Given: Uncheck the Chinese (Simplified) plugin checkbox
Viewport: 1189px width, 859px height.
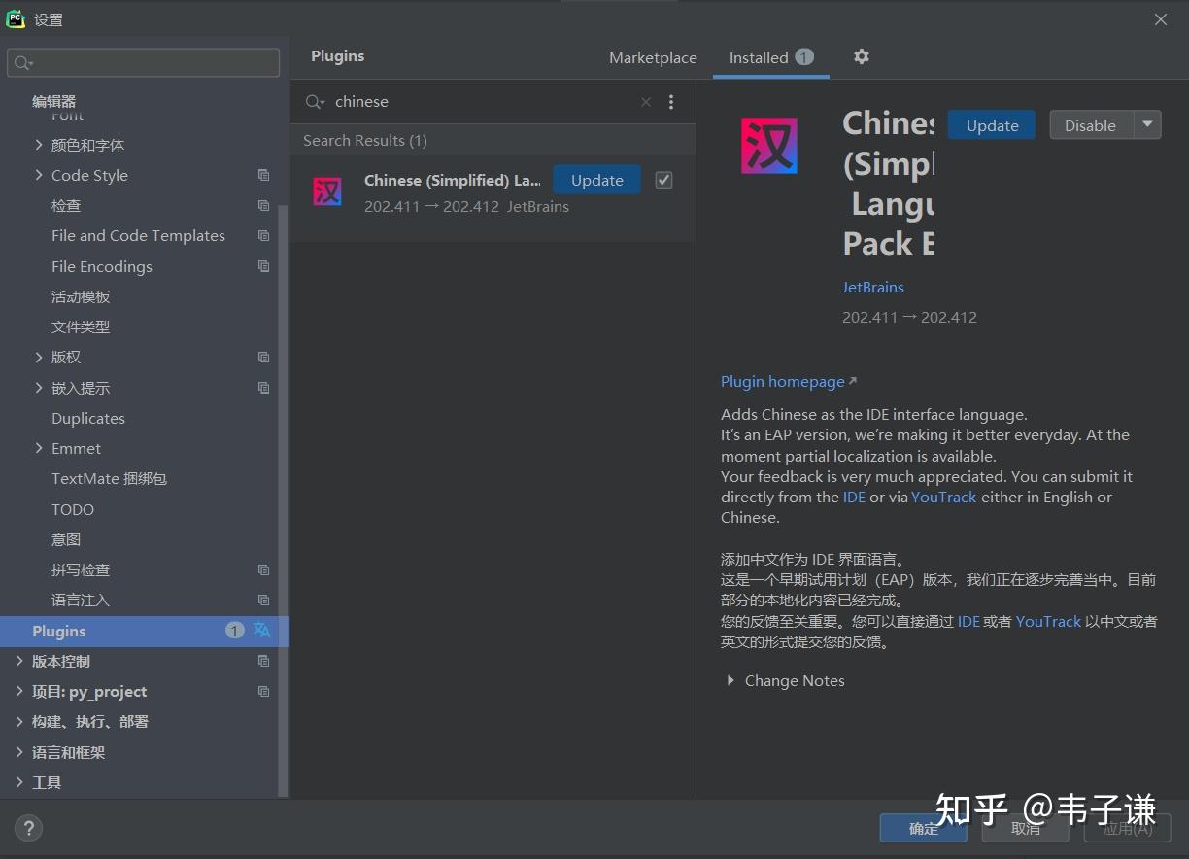Looking at the screenshot, I should [x=663, y=180].
